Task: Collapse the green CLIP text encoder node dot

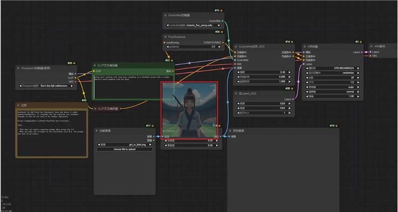Action: point(95,65)
